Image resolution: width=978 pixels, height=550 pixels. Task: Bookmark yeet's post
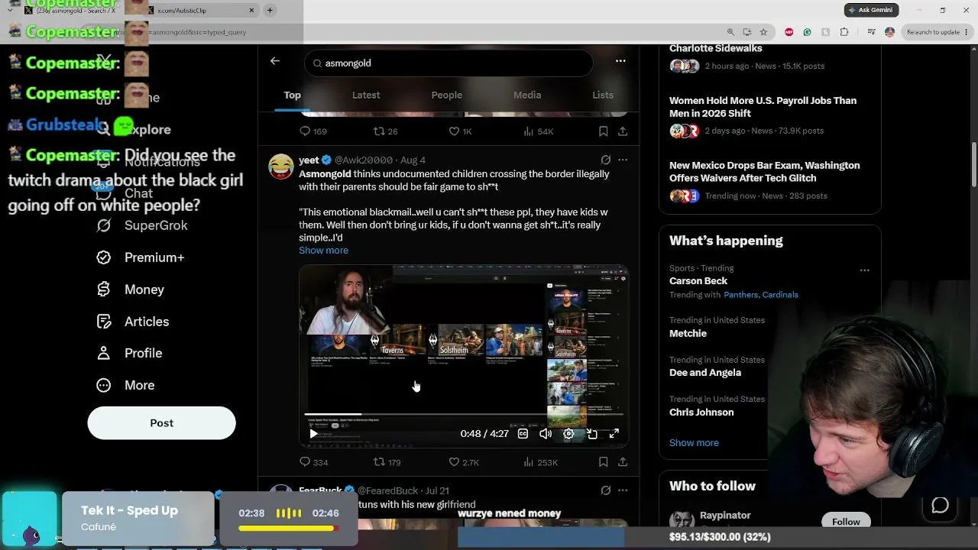pyautogui.click(x=604, y=462)
